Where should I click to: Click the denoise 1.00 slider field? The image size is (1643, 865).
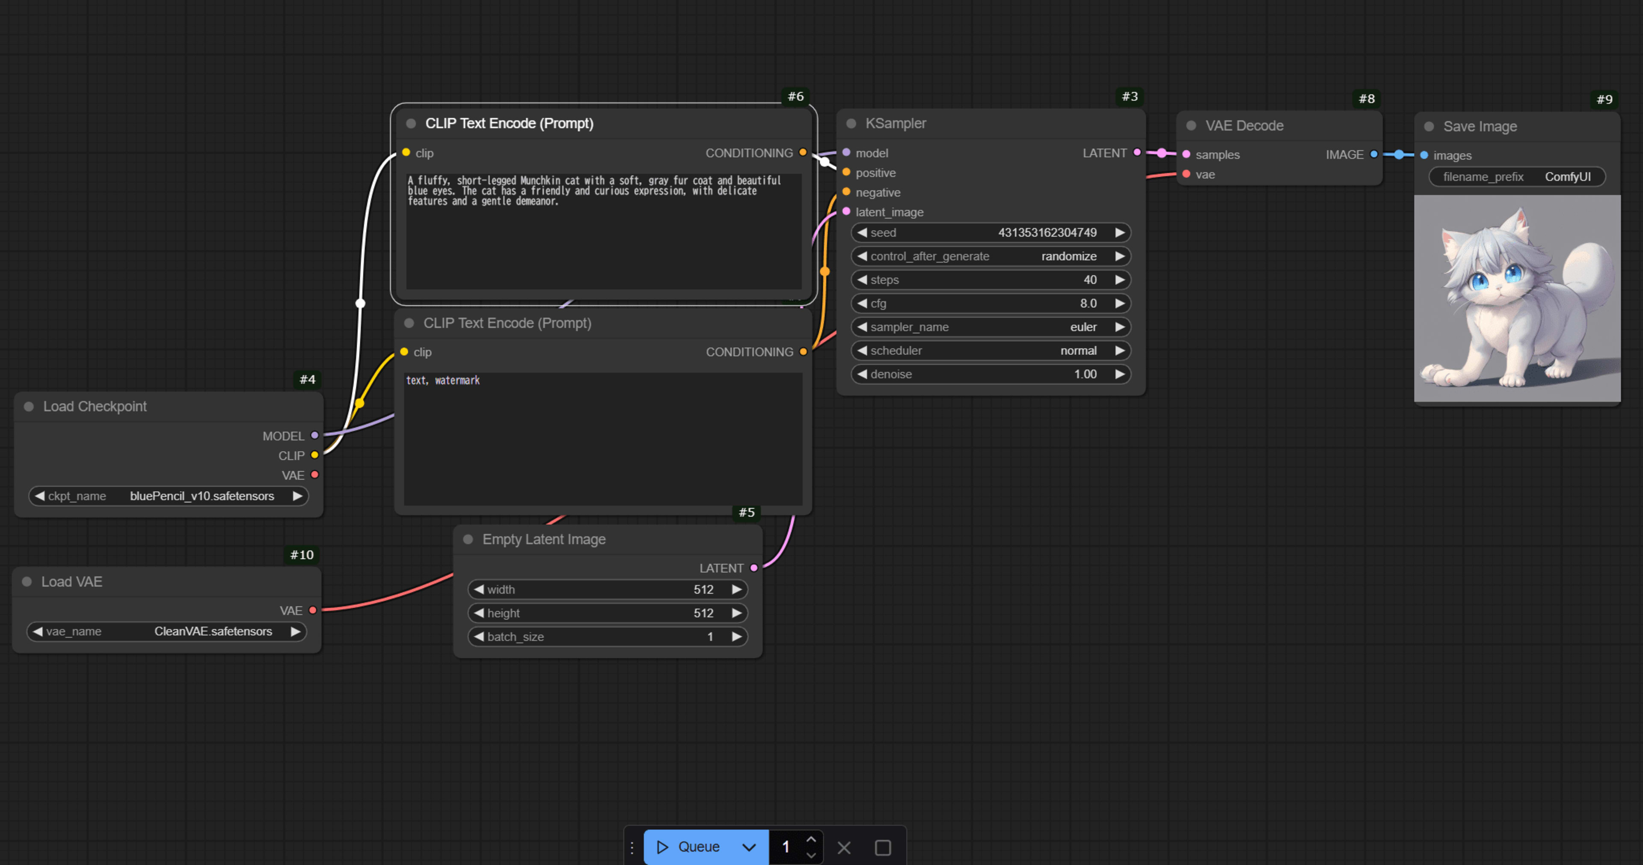coord(990,374)
